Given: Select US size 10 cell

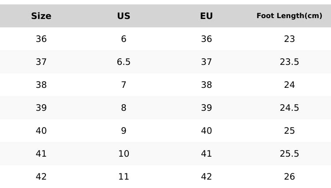Looking at the screenshot, I should tap(124, 154).
